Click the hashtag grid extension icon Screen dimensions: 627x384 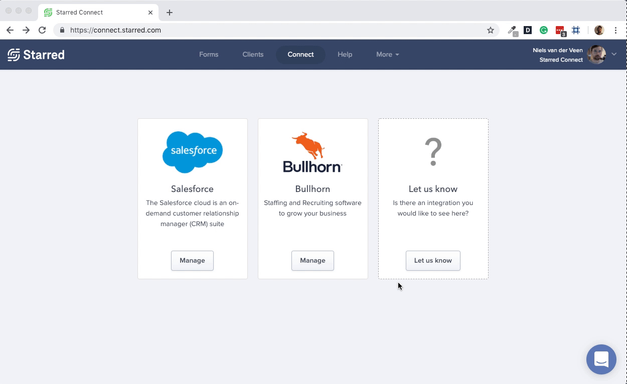click(576, 30)
